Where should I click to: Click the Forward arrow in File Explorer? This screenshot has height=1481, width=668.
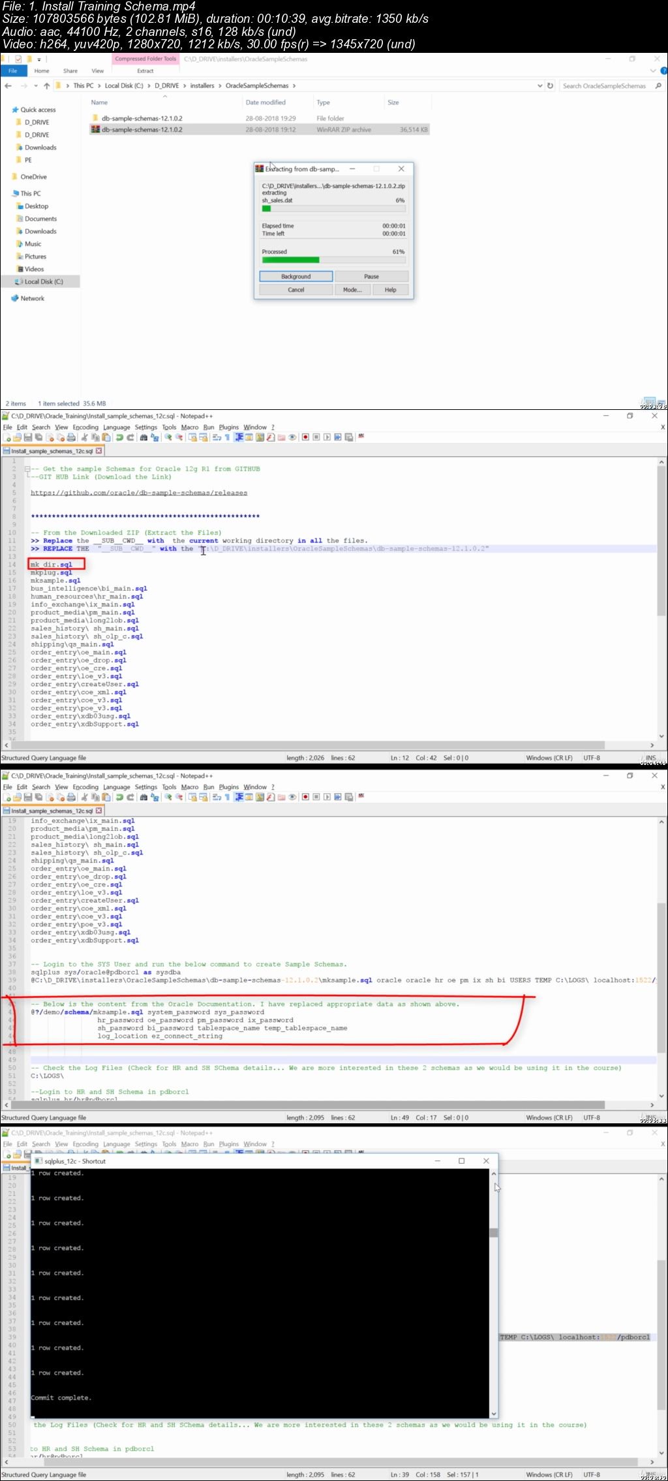pos(24,86)
